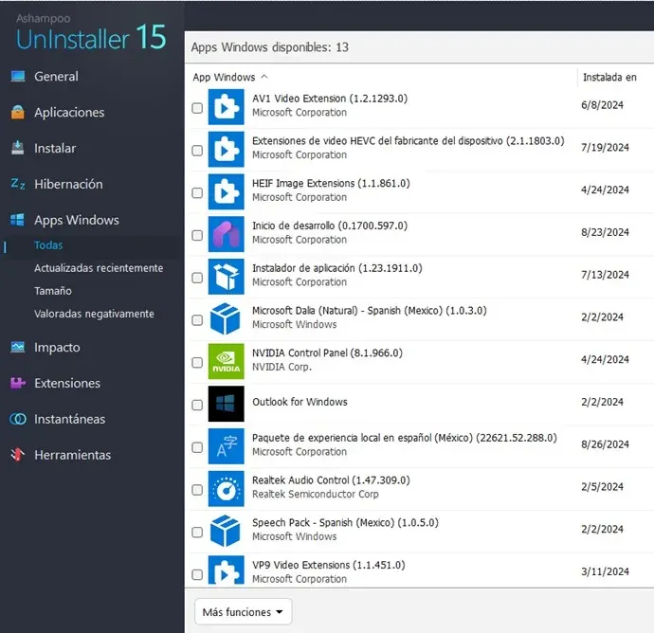Click the Inicio de desarrollo (0.1700.597.0) title
654x633 pixels.
(x=330, y=226)
